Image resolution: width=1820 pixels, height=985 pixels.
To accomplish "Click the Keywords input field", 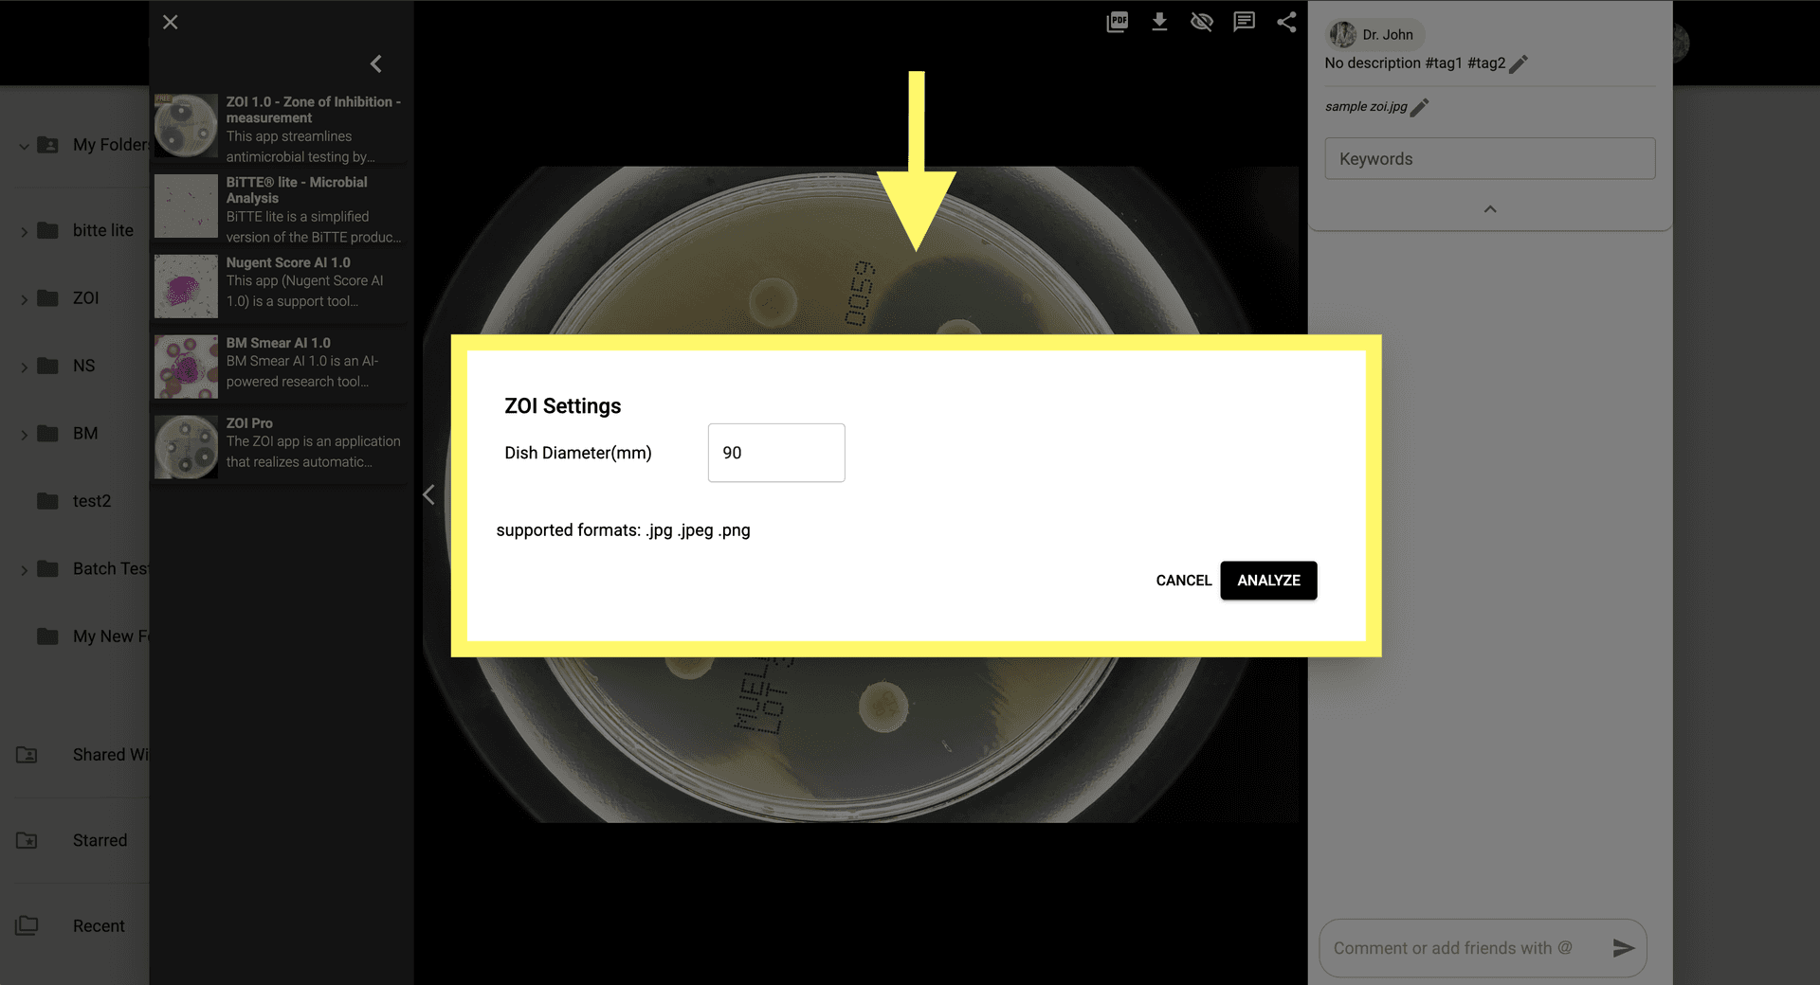I will click(x=1489, y=159).
